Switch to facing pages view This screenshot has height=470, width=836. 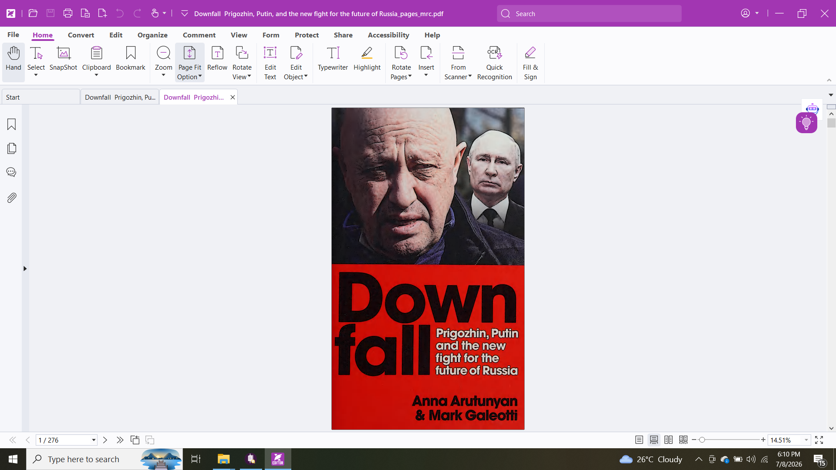point(669,440)
